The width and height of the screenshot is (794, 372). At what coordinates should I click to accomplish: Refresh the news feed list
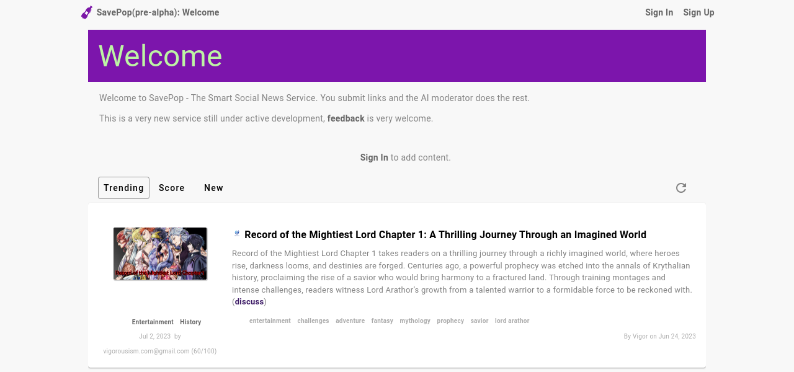pos(680,188)
